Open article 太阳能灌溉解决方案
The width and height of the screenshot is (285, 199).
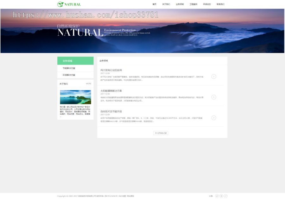pyautogui.click(x=111, y=91)
